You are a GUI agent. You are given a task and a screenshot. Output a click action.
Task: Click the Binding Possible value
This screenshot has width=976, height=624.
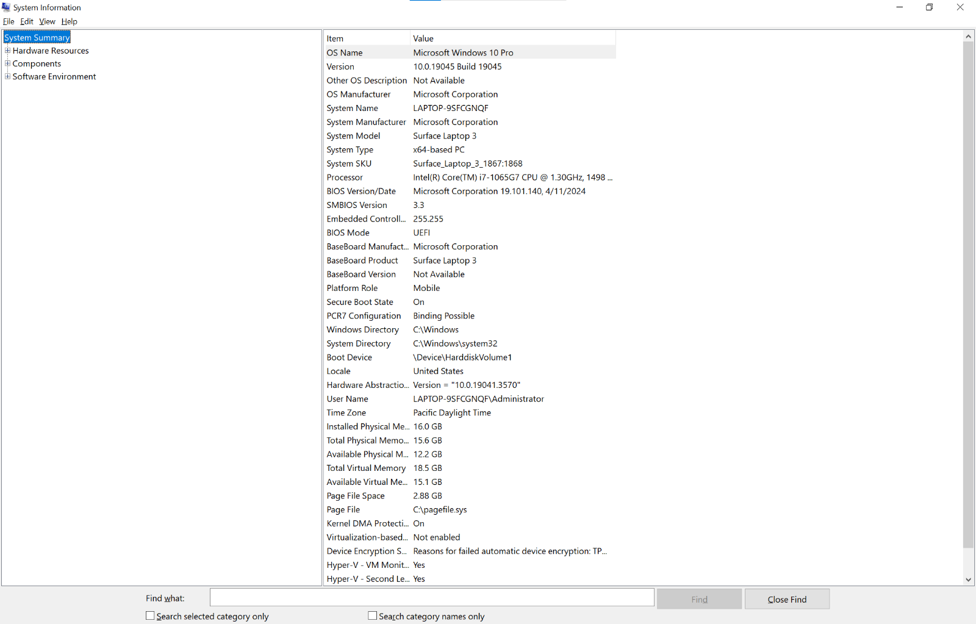pyautogui.click(x=443, y=316)
